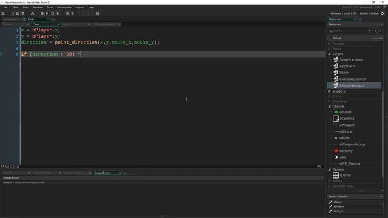
Task: Click the Approach script icon
Action: pyautogui.click(x=336, y=66)
